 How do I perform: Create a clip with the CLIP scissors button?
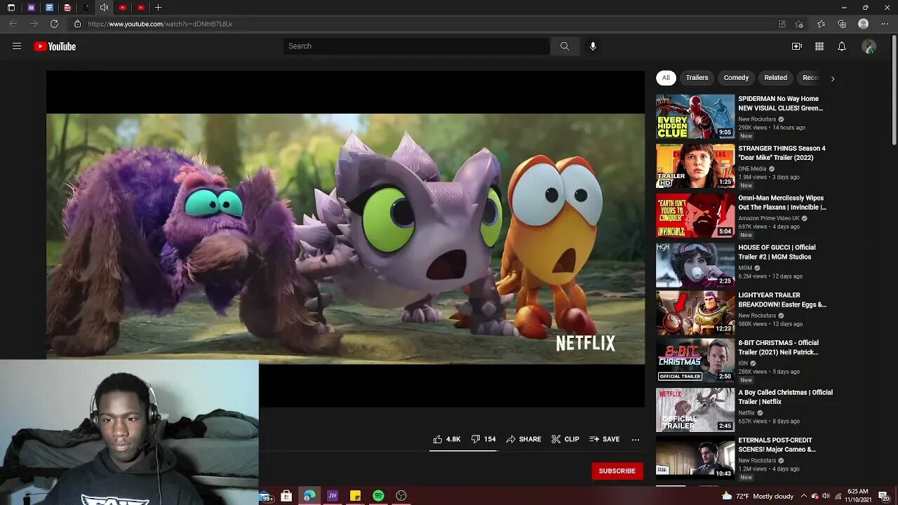[x=565, y=439]
